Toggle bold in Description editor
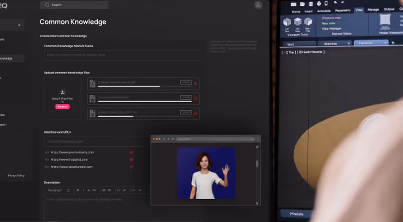 coord(77,190)
